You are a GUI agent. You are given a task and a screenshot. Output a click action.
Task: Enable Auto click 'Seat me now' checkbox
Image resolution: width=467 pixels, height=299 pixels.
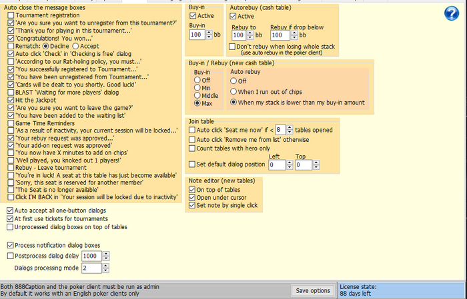[192, 130]
